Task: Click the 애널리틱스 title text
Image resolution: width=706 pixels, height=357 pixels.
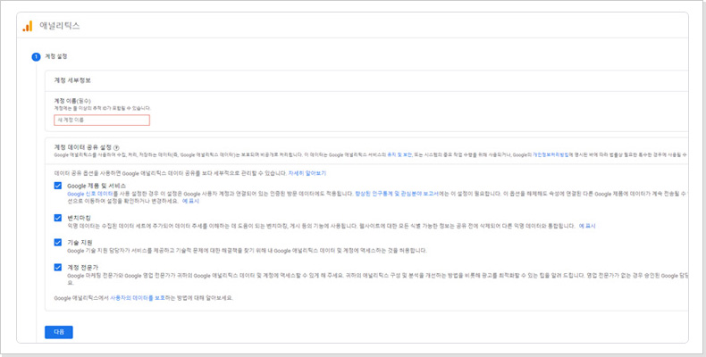Action: pos(60,26)
